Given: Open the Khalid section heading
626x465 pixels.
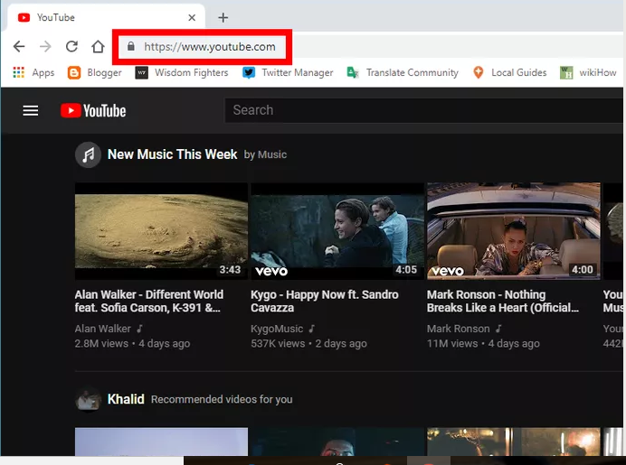Looking at the screenshot, I should [x=126, y=399].
